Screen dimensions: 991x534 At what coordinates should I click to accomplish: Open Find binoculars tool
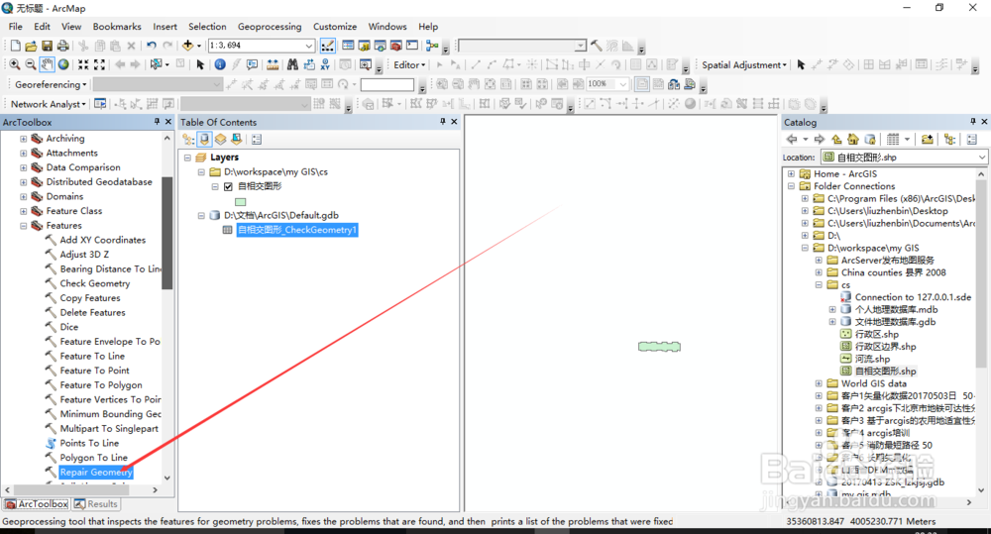(x=292, y=64)
